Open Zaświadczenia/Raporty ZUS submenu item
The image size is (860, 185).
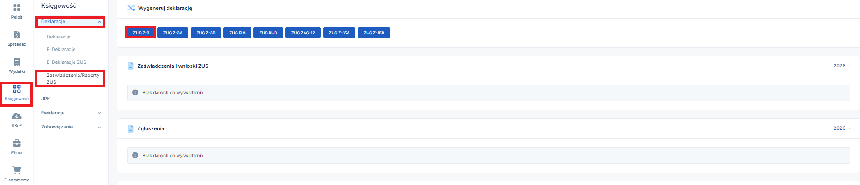[x=73, y=79]
